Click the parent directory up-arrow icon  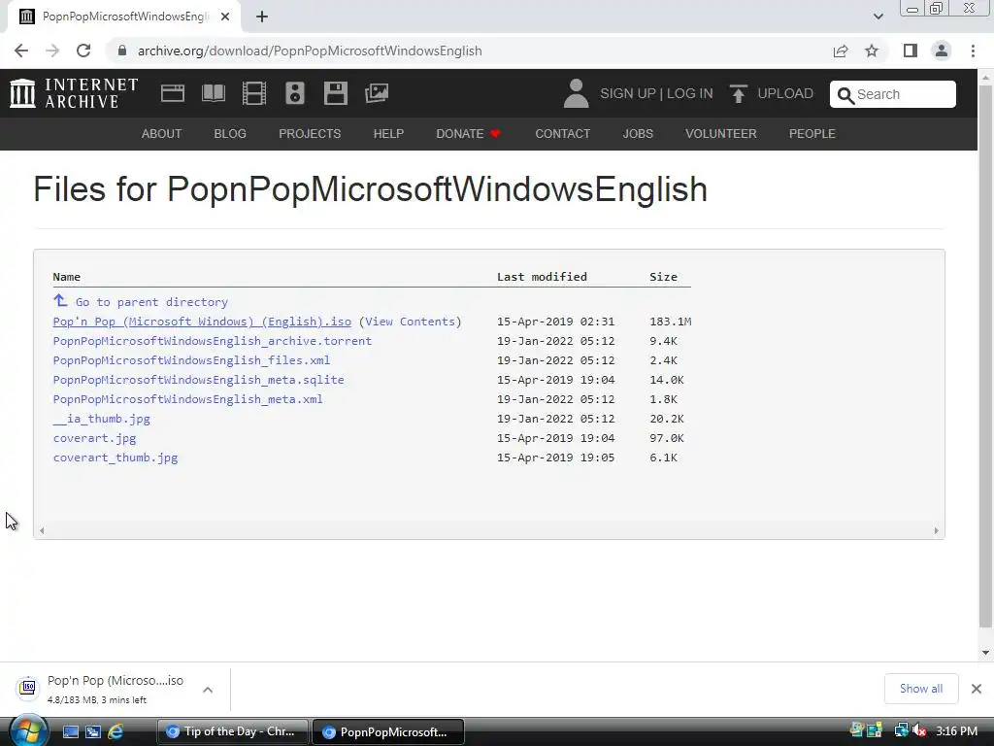coord(60,300)
